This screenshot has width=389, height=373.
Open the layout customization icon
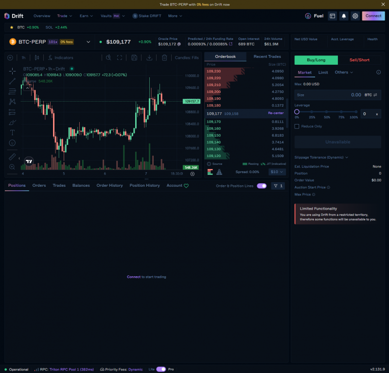tap(332, 16)
